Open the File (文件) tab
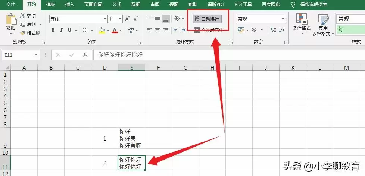The height and width of the screenshot is (176, 365). tap(11, 4)
